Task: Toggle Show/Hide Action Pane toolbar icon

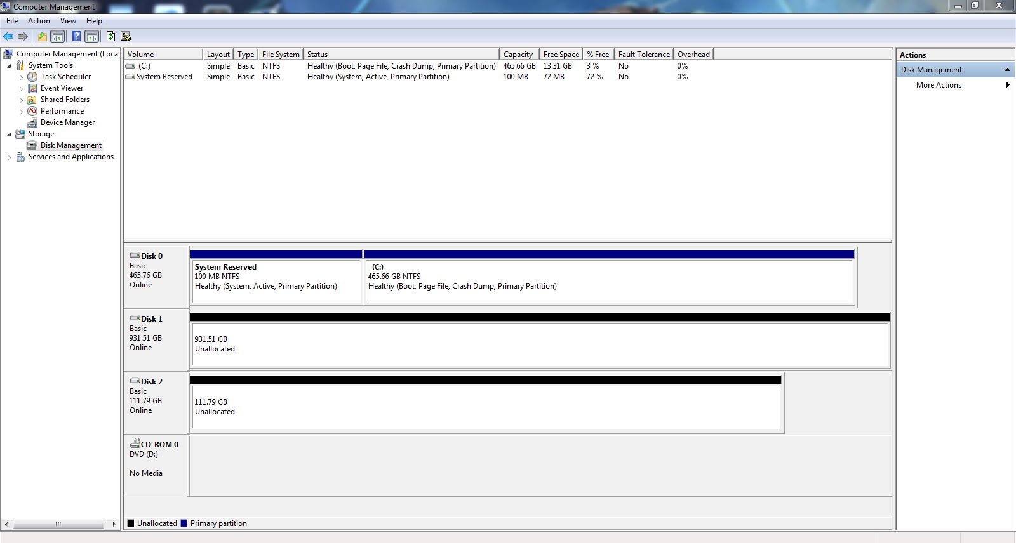Action: (92, 36)
